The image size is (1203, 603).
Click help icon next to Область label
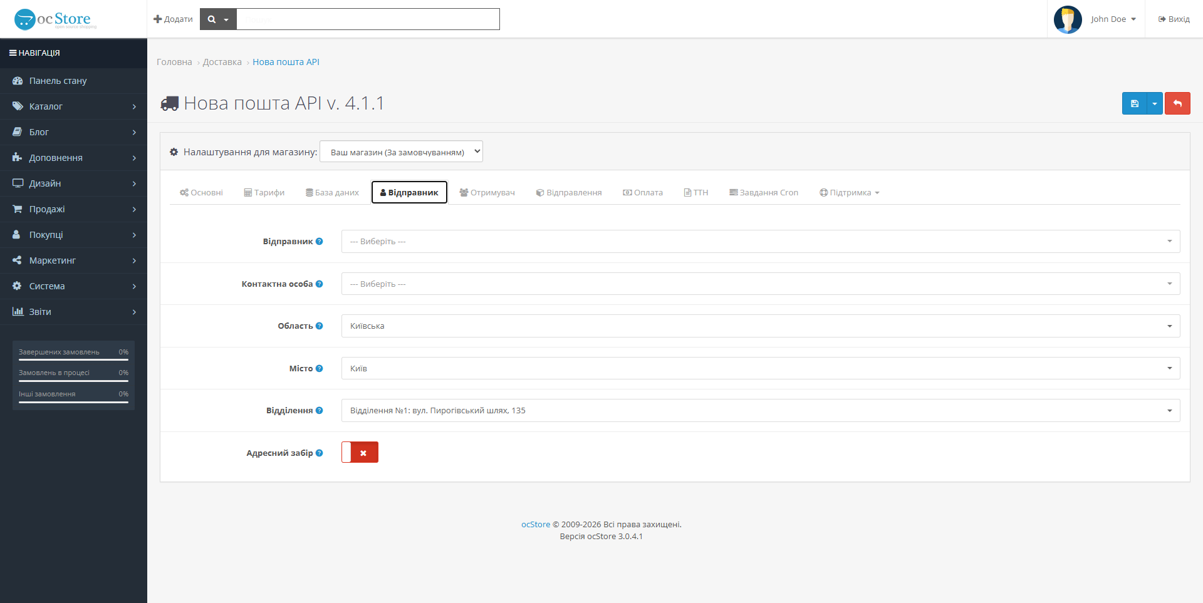[320, 326]
